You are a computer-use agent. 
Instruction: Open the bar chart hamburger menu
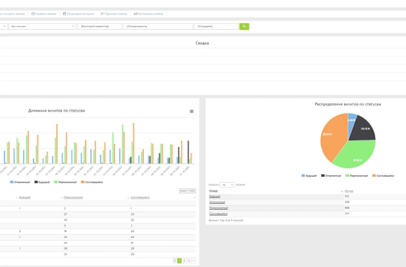click(x=192, y=111)
